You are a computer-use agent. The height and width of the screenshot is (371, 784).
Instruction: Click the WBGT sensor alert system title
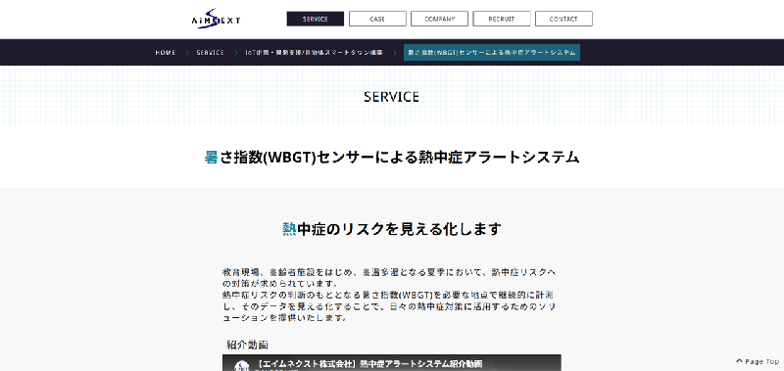391,158
